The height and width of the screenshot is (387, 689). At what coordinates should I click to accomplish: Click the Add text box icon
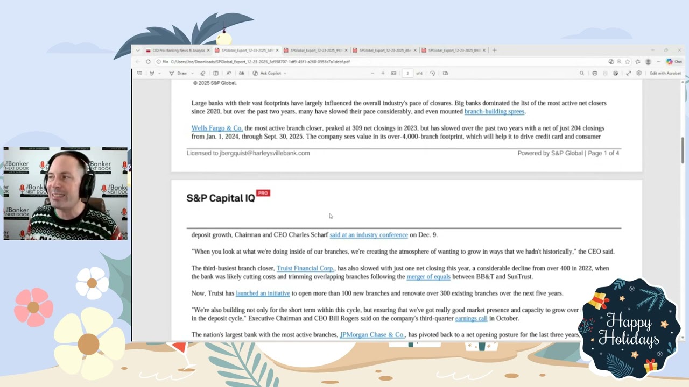coord(216,73)
